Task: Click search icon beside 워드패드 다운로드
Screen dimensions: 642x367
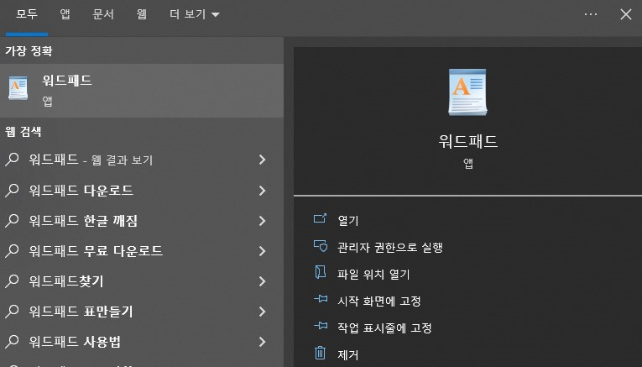Action: (12, 190)
